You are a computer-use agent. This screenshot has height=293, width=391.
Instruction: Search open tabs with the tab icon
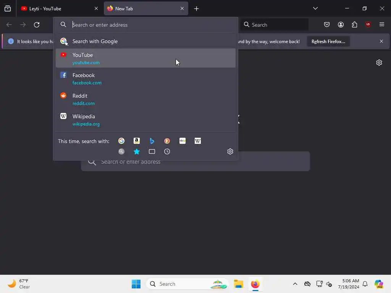tap(152, 151)
